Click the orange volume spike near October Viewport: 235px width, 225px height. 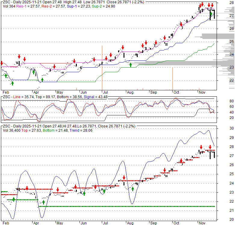tap(172, 78)
